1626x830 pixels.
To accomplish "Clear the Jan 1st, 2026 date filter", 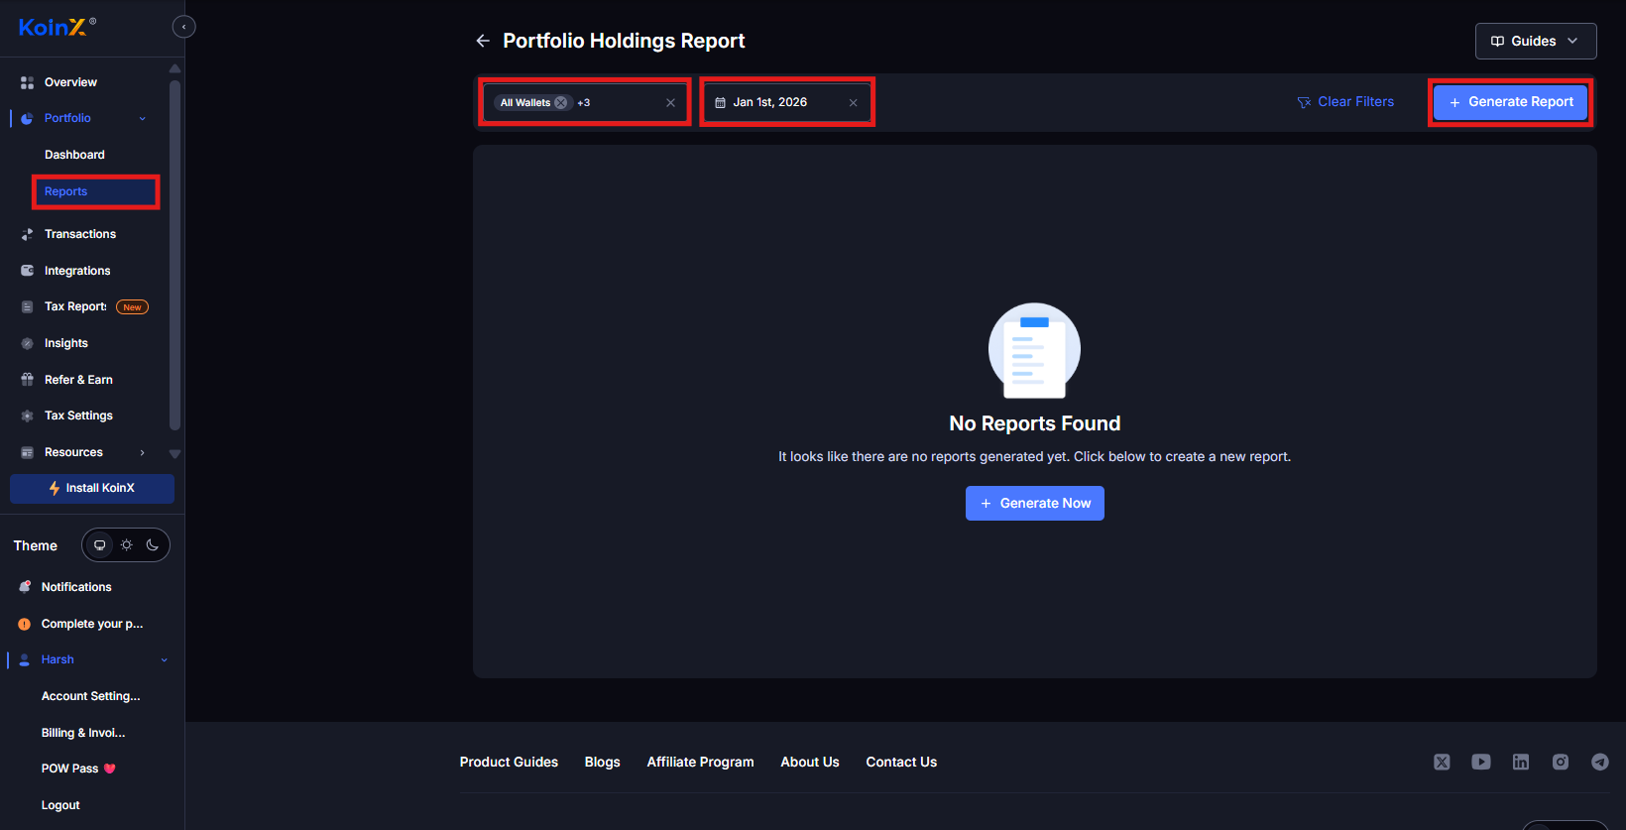I will pos(853,102).
